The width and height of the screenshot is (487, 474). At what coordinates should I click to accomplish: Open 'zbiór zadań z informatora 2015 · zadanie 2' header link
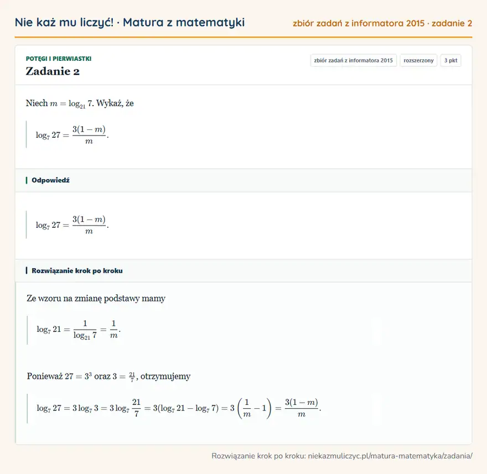[x=382, y=23]
